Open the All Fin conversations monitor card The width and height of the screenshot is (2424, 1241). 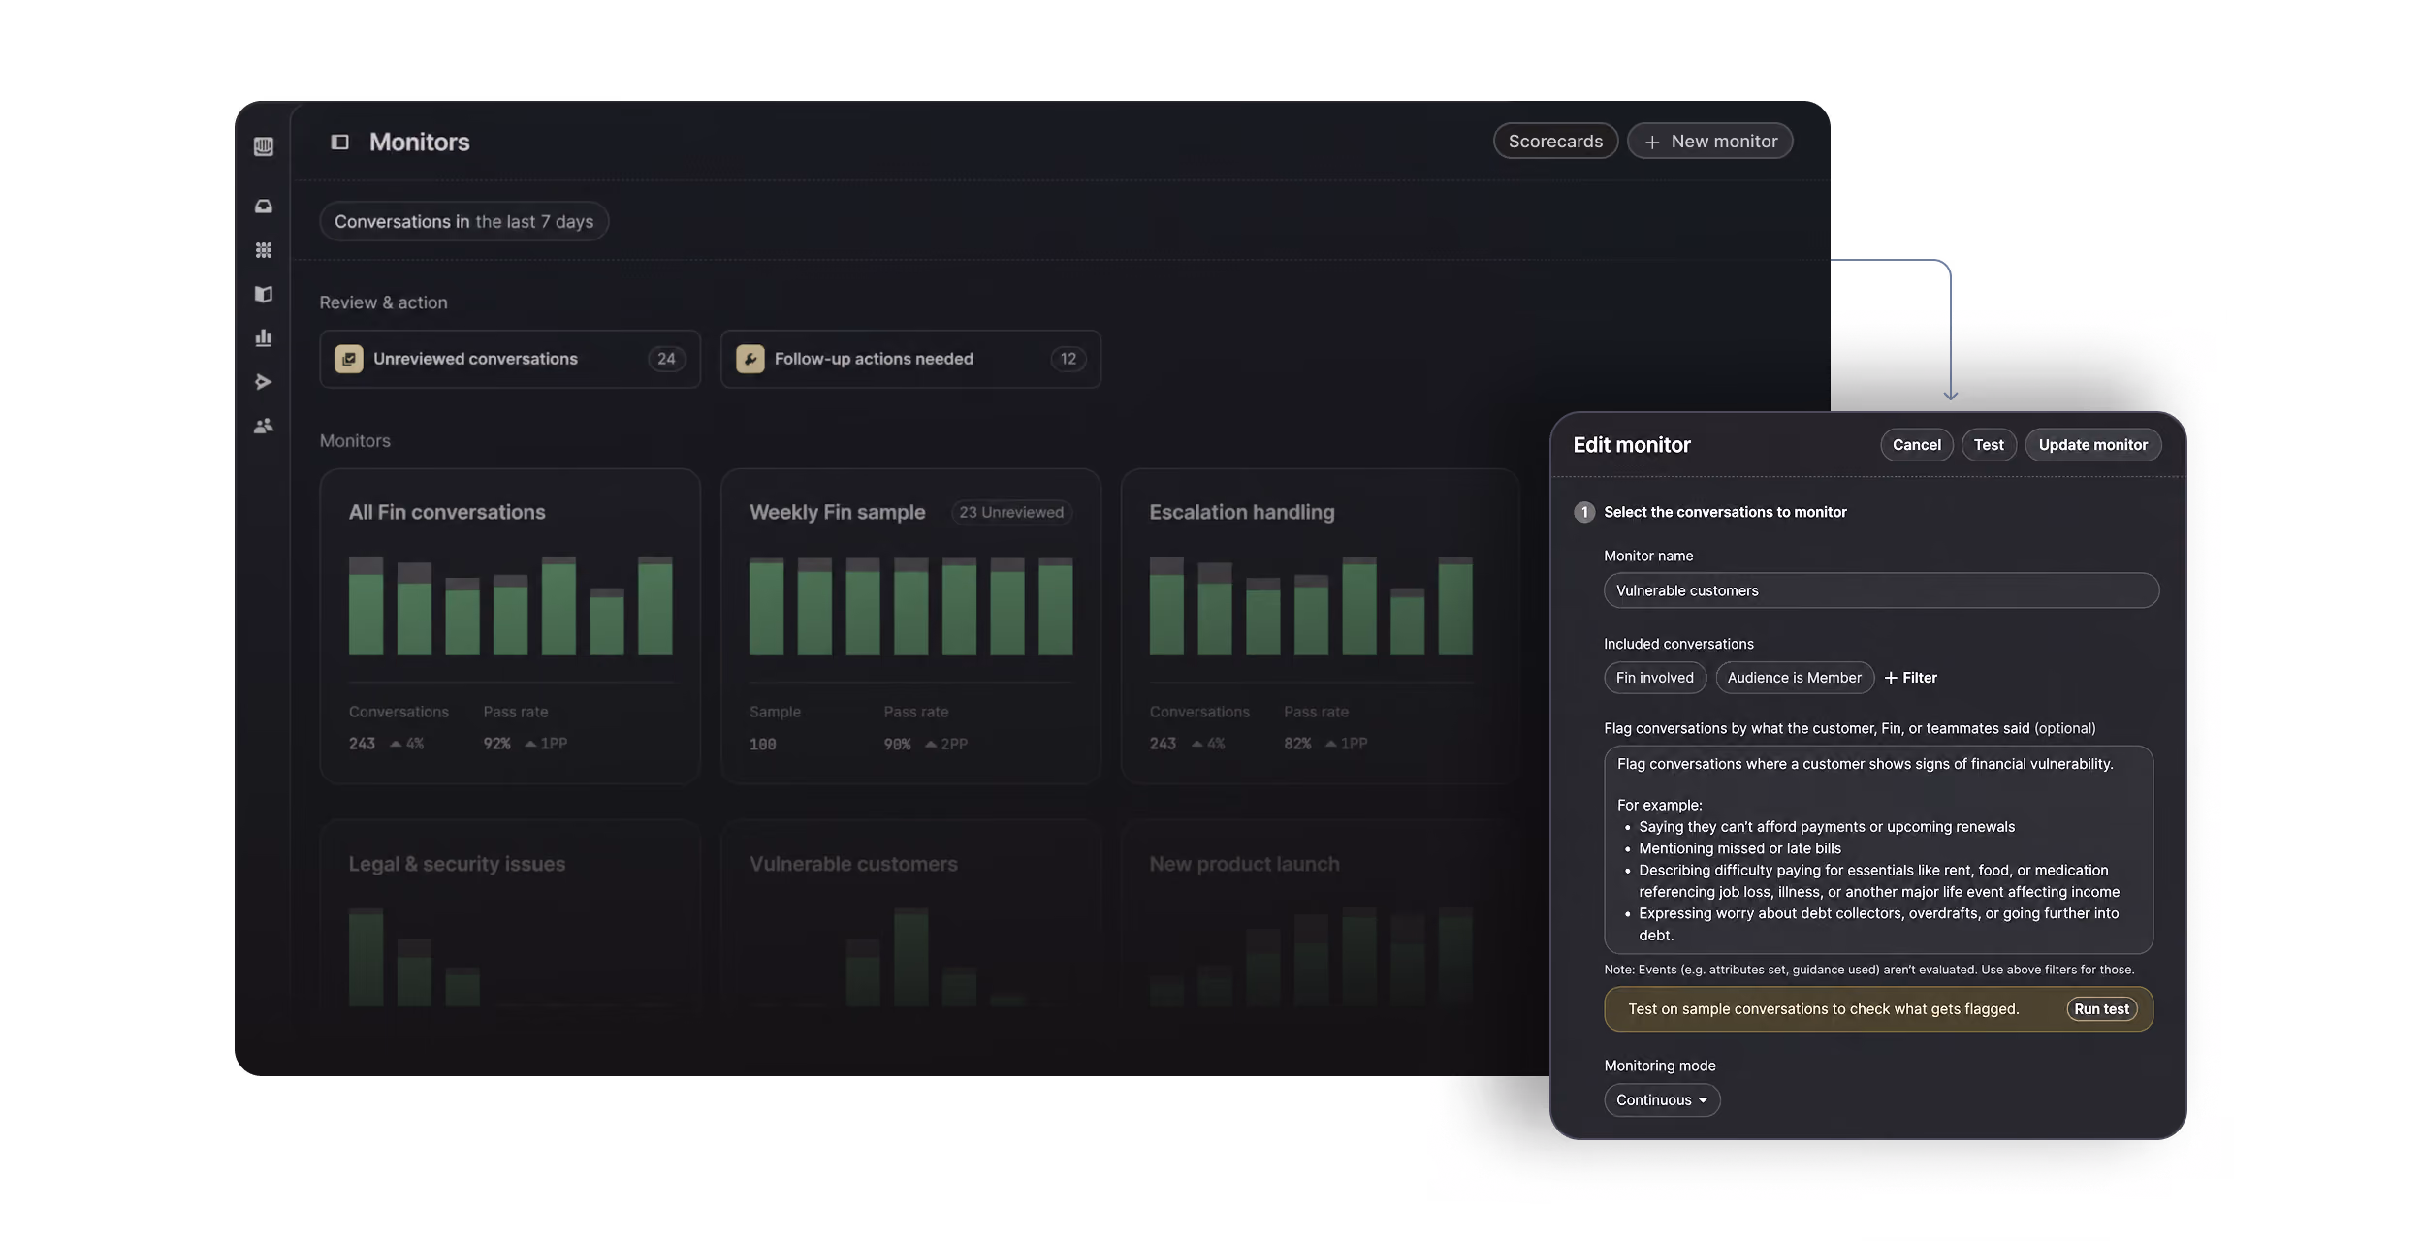click(x=510, y=626)
